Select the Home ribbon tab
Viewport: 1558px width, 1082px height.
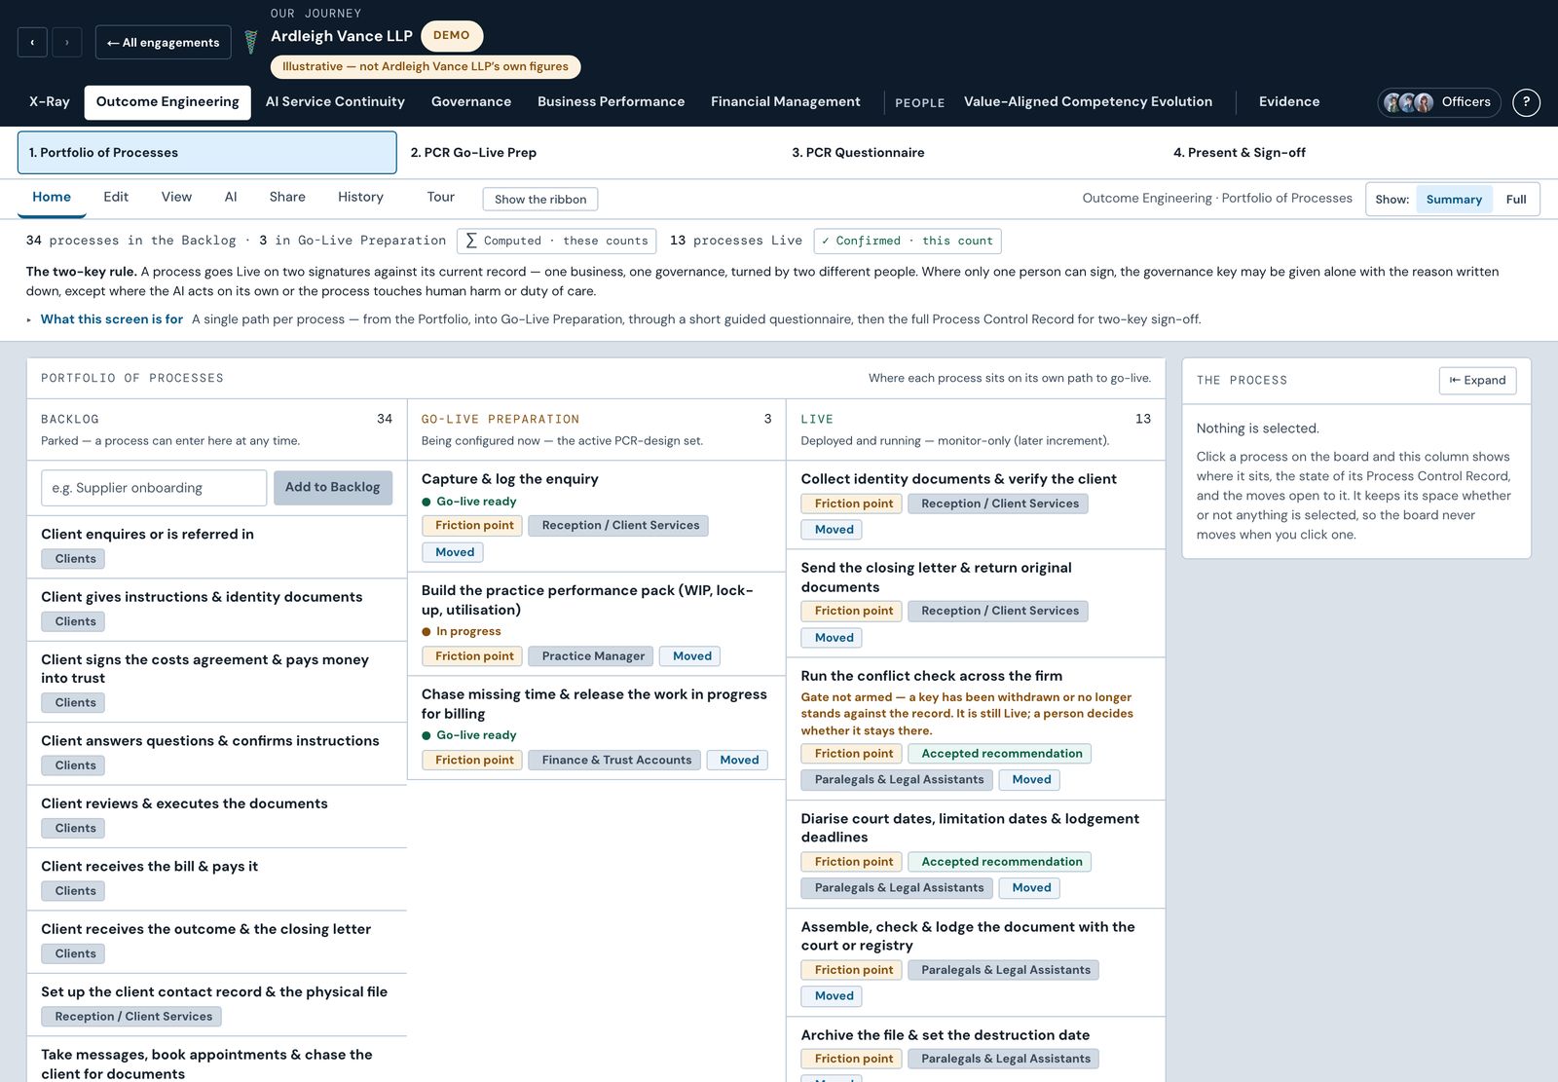pyautogui.click(x=52, y=198)
